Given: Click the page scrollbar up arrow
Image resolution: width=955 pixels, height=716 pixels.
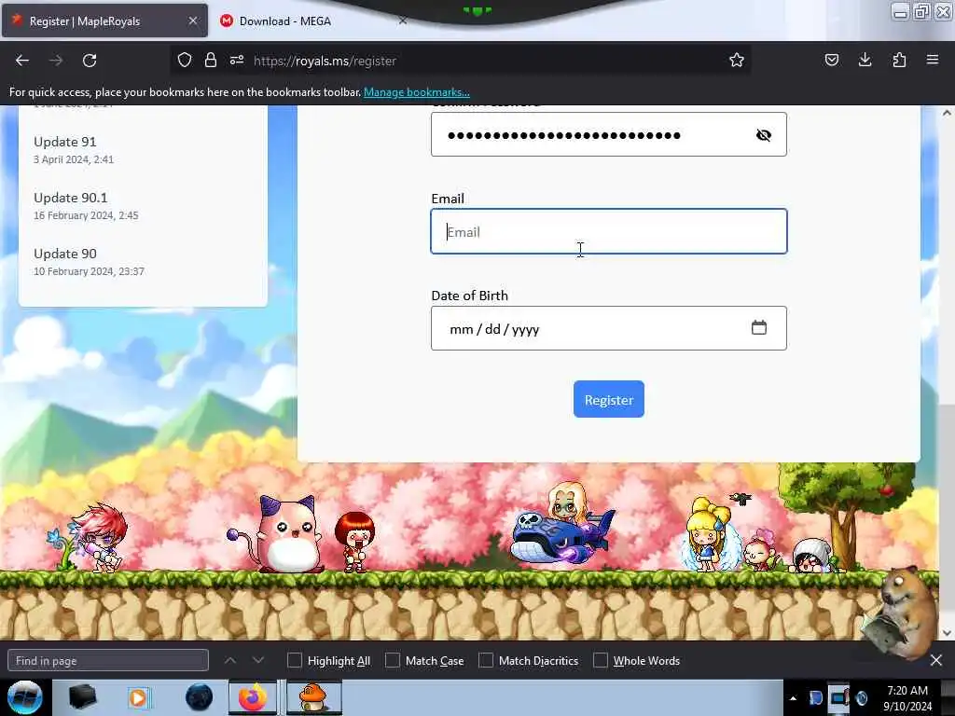Looking at the screenshot, I should [x=948, y=113].
